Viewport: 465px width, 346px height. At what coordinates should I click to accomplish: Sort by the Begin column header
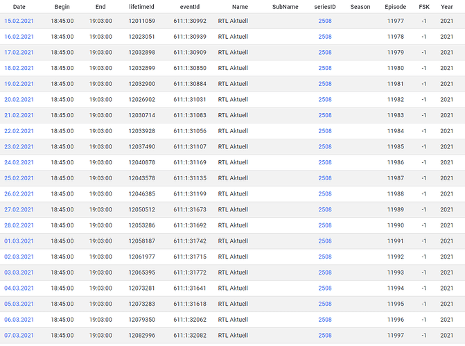62,7
